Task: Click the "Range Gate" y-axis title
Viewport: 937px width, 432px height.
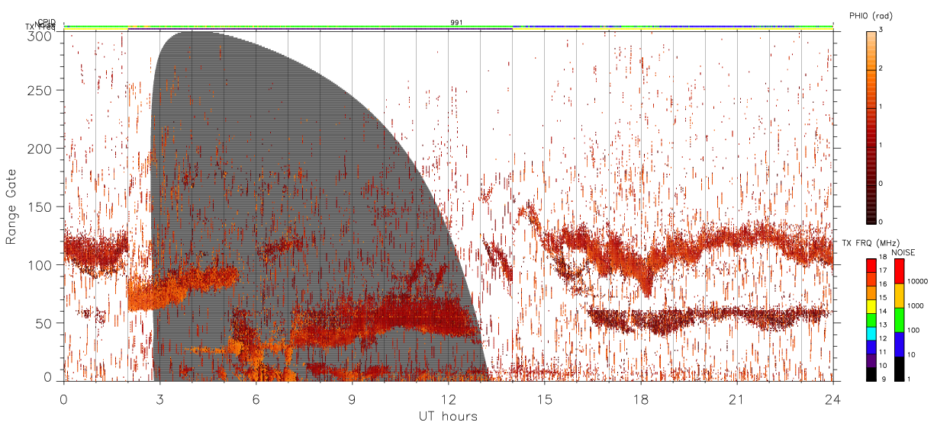Action: pyautogui.click(x=11, y=207)
